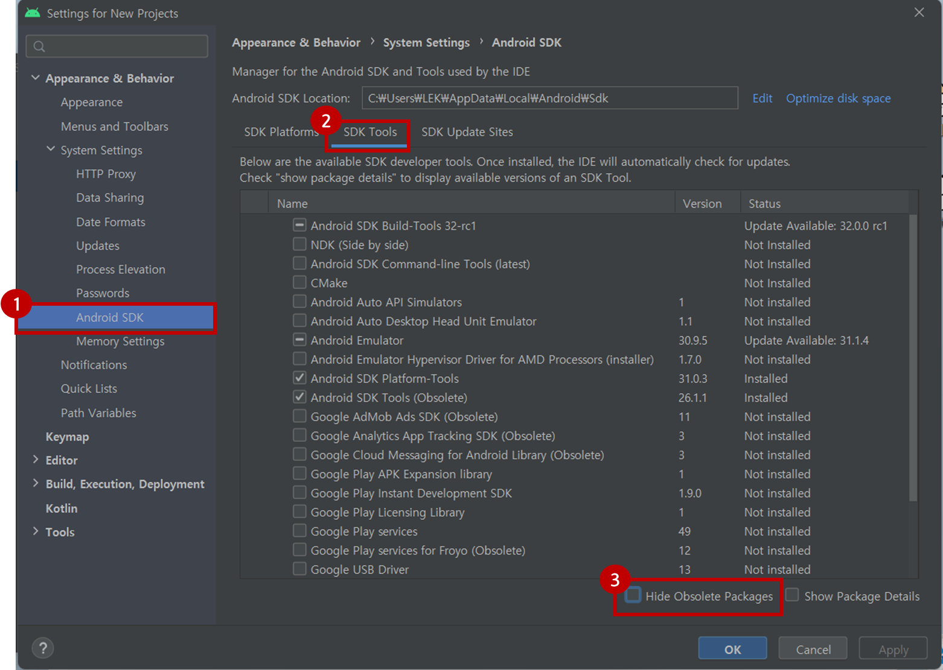Screen dimensions: 943x670
Task: Click the Android Studio logo icon
Action: tap(33, 13)
